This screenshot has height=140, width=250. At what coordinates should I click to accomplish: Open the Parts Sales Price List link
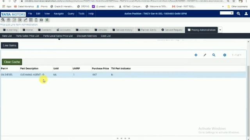[x=27, y=36]
